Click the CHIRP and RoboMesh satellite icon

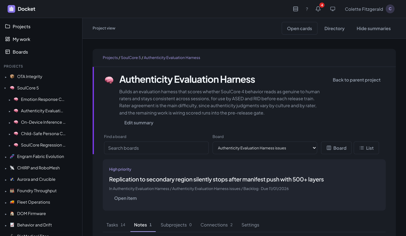12,168
